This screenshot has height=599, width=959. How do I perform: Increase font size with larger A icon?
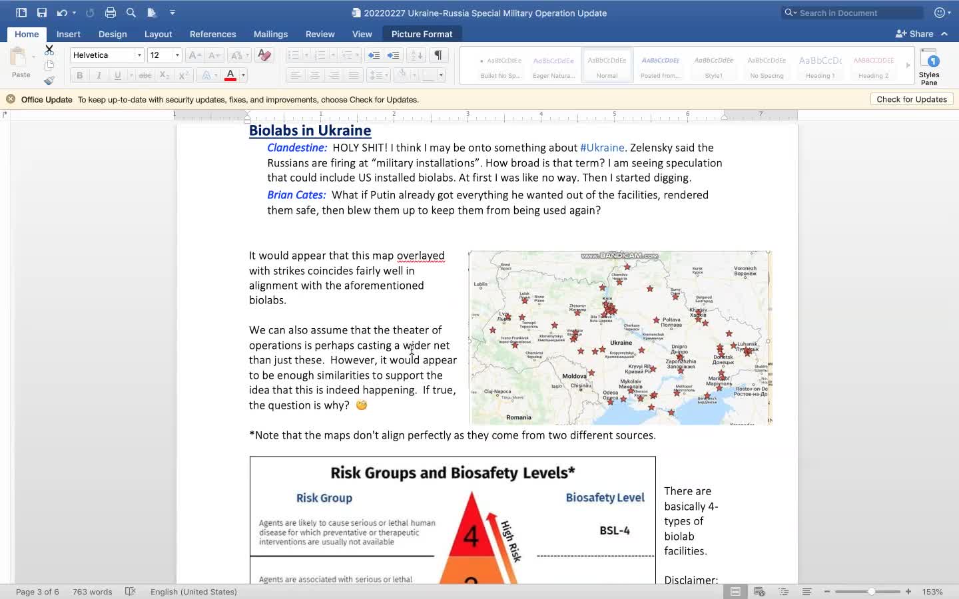click(194, 55)
